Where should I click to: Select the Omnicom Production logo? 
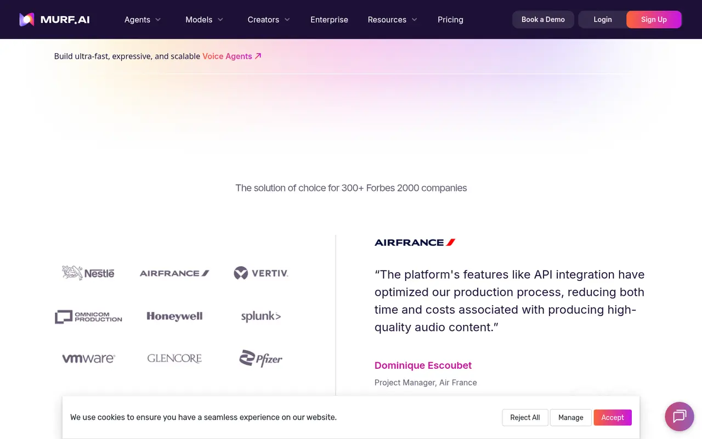(88, 317)
